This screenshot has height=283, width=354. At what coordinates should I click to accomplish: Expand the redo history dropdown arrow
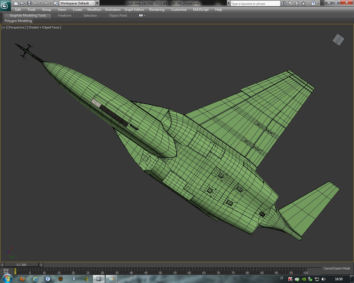[50, 3]
